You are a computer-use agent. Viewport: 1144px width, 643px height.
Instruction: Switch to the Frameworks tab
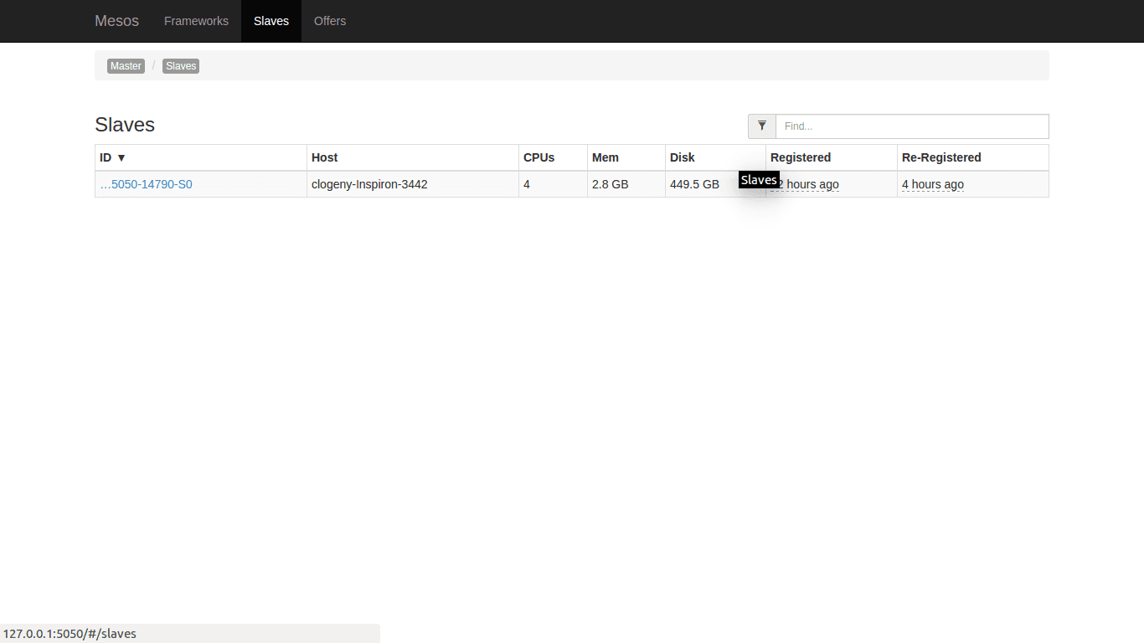point(196,21)
